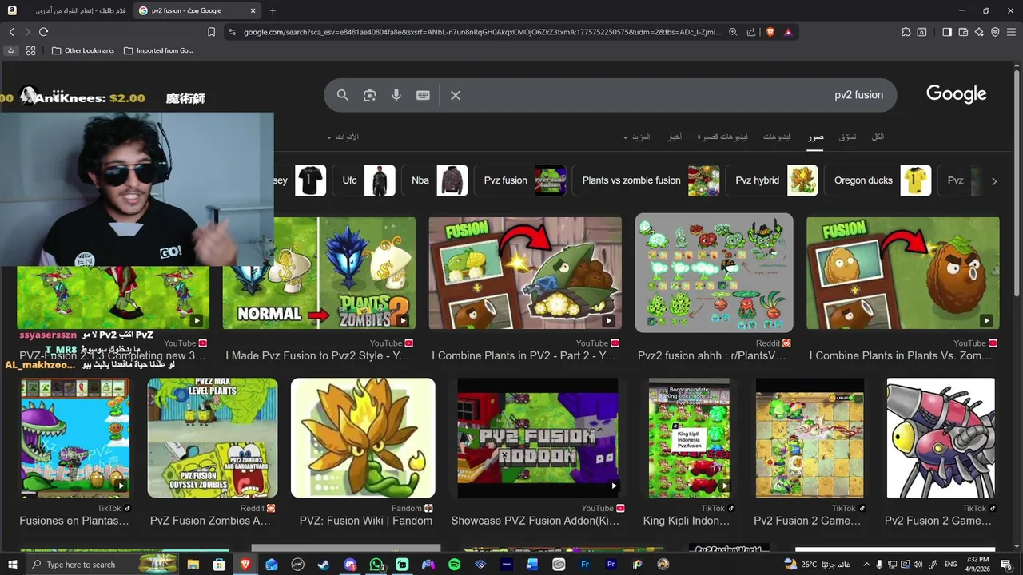1023x575 pixels.
Task: Click the Google logo
Action: 956,94
